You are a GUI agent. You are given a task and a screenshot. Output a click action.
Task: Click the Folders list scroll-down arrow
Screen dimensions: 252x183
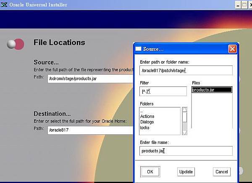click(x=185, y=133)
